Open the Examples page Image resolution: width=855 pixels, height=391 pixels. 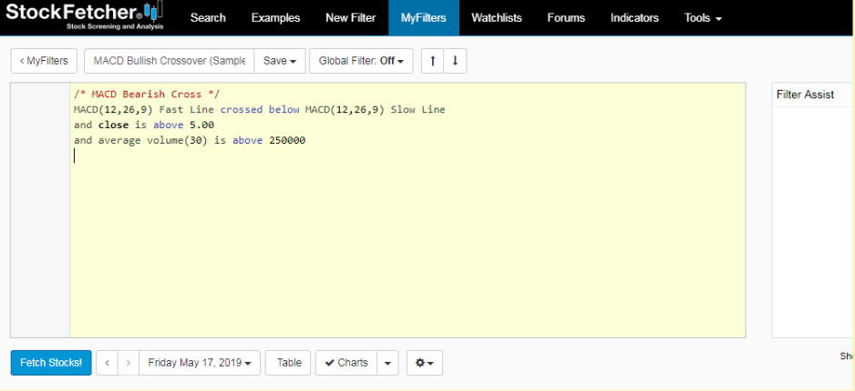tap(275, 18)
